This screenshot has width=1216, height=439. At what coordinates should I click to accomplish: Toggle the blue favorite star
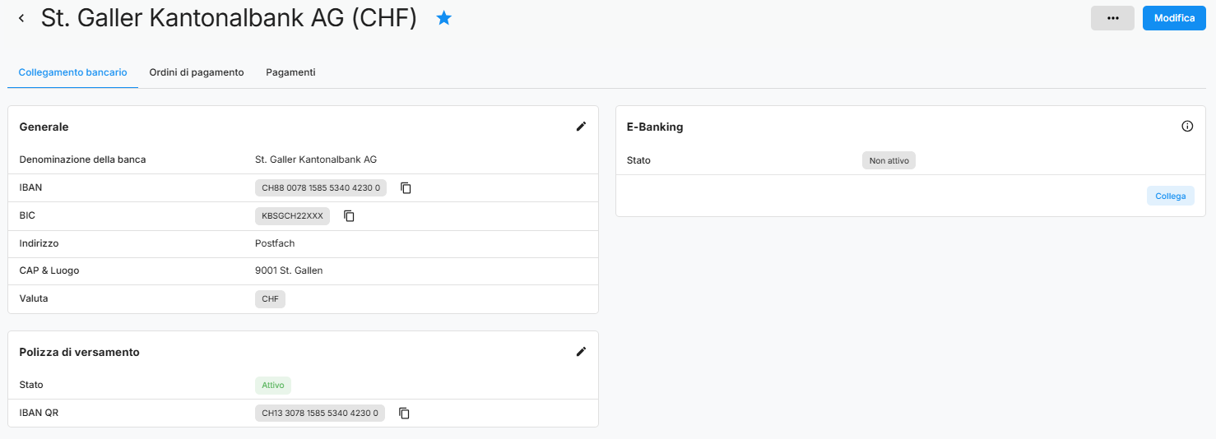pos(444,18)
